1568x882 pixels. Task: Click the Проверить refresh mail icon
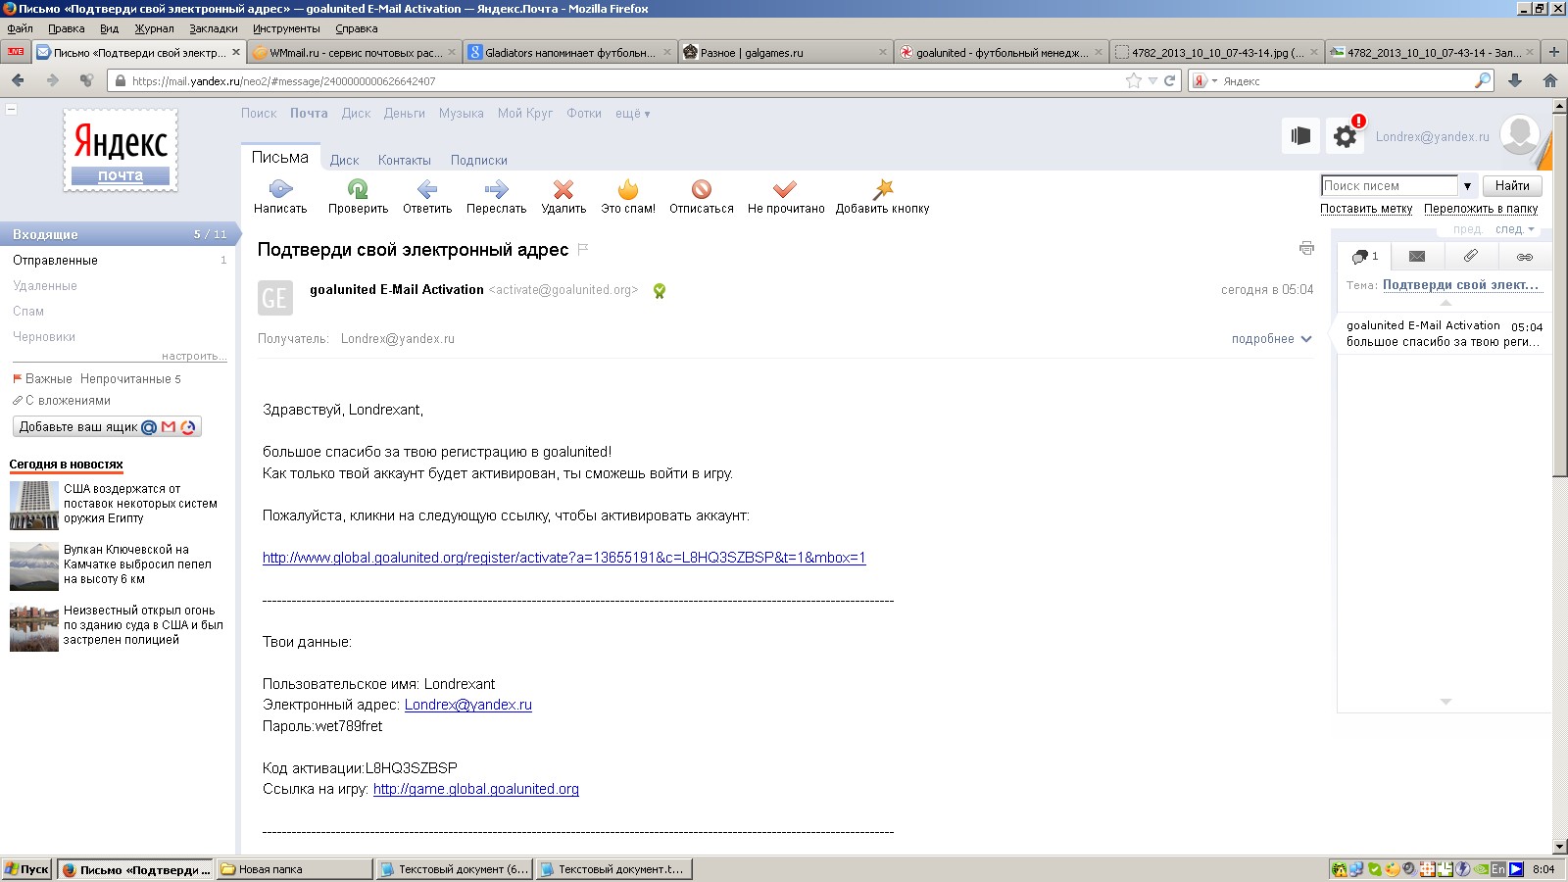coord(358,189)
